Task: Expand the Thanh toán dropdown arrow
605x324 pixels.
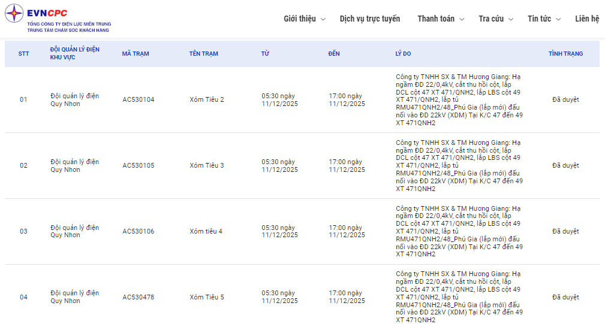Action: click(x=462, y=19)
